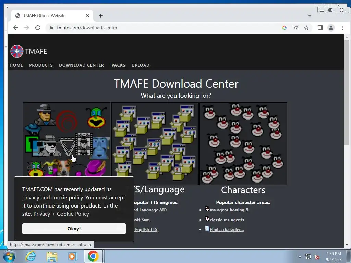Image resolution: width=351 pixels, height=263 pixels.
Task: Click the TMAFE logo icon
Action: (17, 51)
